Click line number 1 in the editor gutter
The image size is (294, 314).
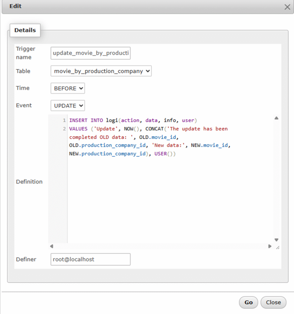pos(64,120)
